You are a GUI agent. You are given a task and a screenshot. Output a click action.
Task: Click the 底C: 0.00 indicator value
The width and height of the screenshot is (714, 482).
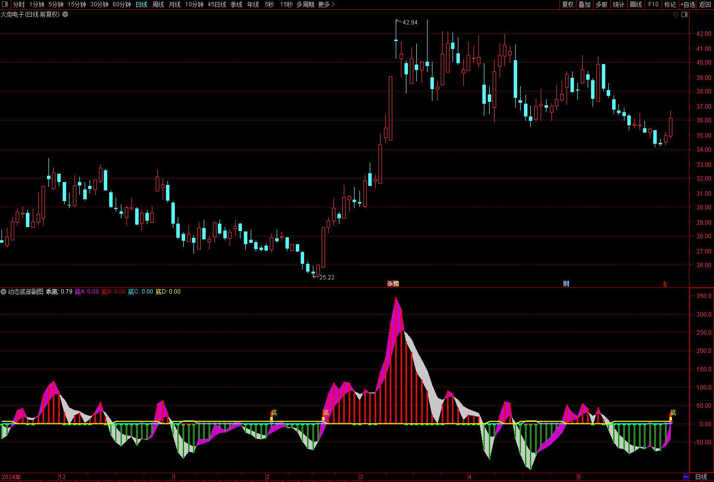point(141,292)
